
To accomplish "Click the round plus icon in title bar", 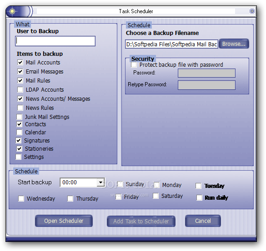I will (x=252, y=11).
